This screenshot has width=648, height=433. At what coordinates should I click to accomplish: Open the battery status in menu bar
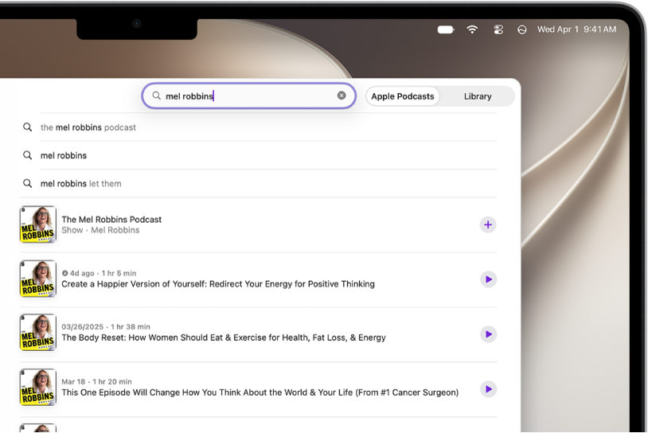point(446,29)
